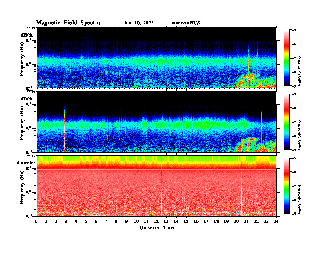Click hour tick label "18" on time axis
The image size is (329, 254).
click(216, 221)
